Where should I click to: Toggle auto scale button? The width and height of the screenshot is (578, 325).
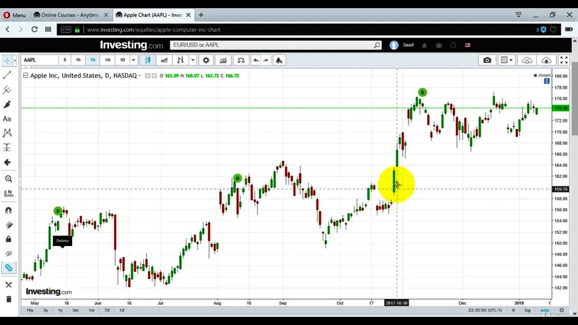(x=545, y=310)
